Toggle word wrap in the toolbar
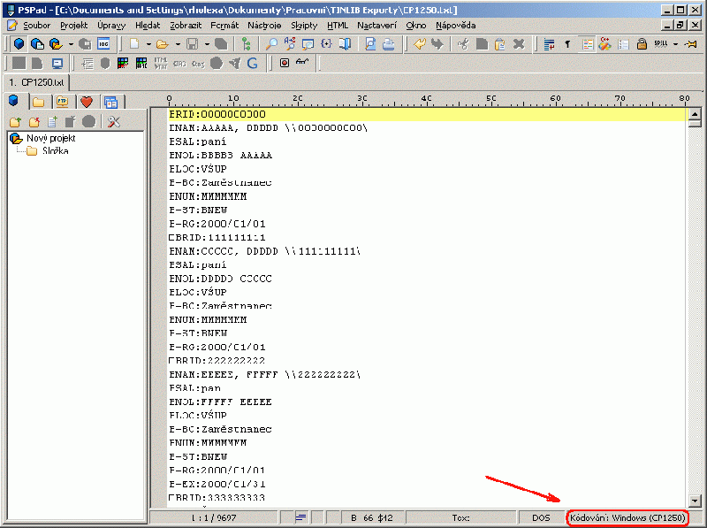The height and width of the screenshot is (528, 707). [x=549, y=43]
